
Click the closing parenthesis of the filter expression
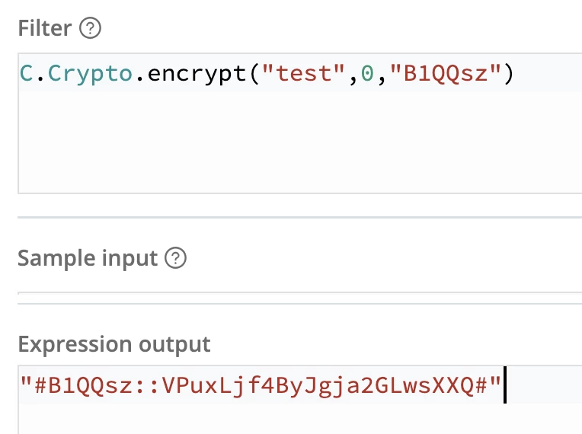click(509, 73)
